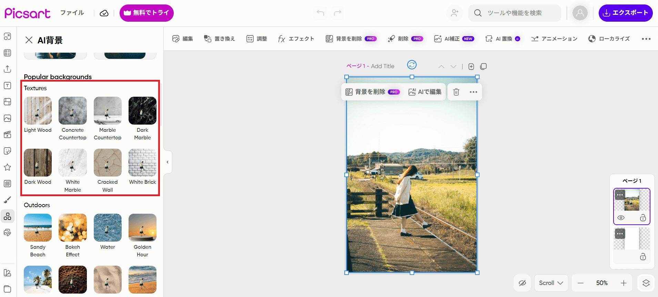Open the ファイル menu
This screenshot has width=658, height=297.
72,13
